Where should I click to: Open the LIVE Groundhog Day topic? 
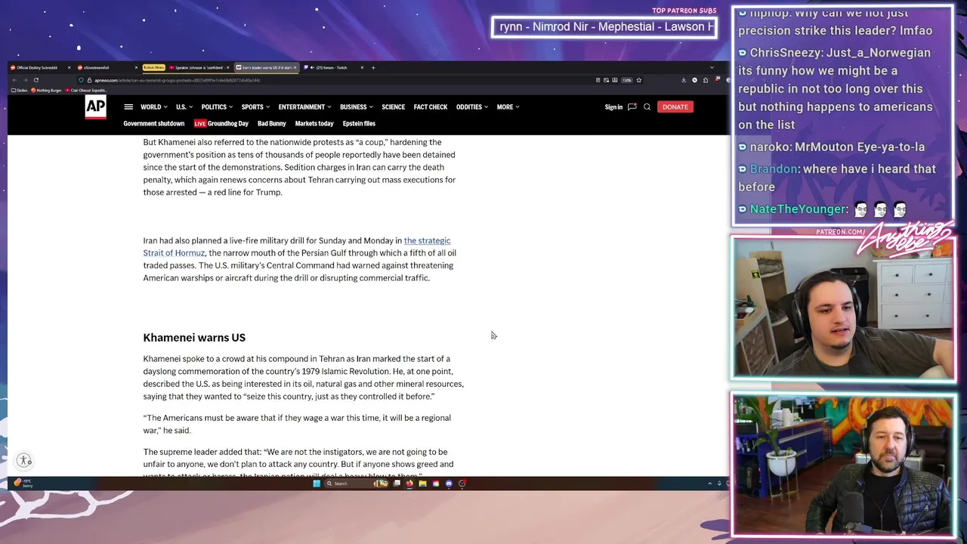click(x=221, y=124)
